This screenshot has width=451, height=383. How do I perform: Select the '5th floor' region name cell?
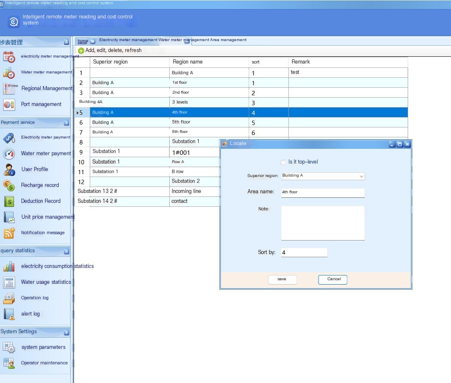pyautogui.click(x=209, y=122)
